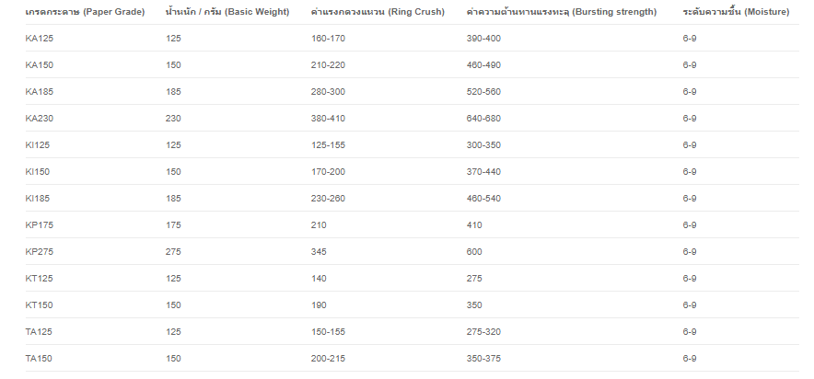Select the Moisture column header

(x=735, y=11)
